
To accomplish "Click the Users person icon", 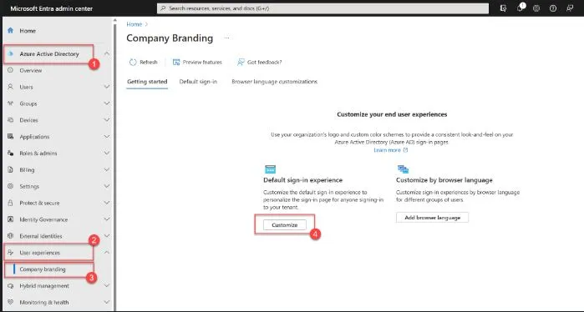I will [x=10, y=87].
